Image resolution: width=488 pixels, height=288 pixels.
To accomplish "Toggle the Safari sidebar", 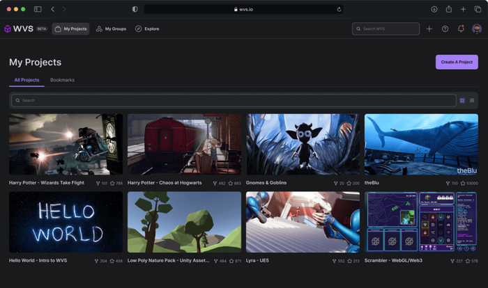I will (38, 9).
